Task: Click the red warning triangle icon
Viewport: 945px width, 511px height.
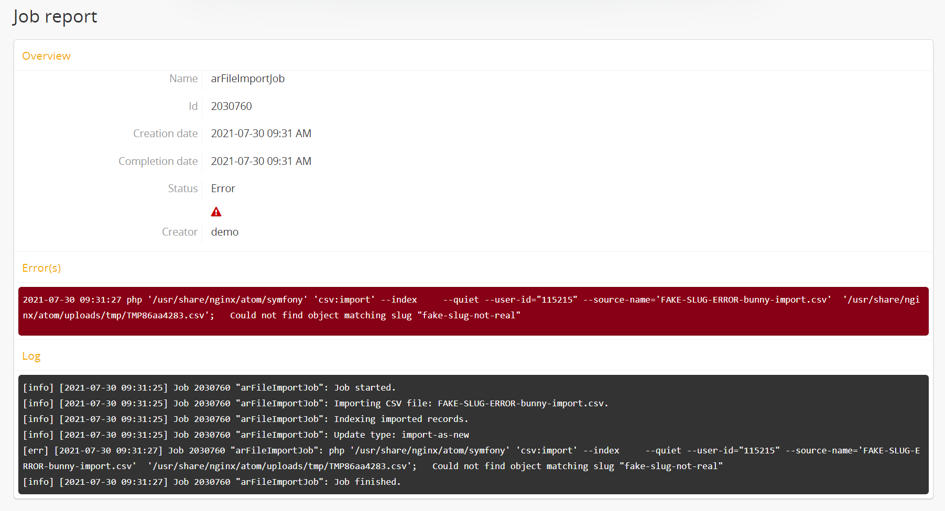Action: pyautogui.click(x=216, y=212)
